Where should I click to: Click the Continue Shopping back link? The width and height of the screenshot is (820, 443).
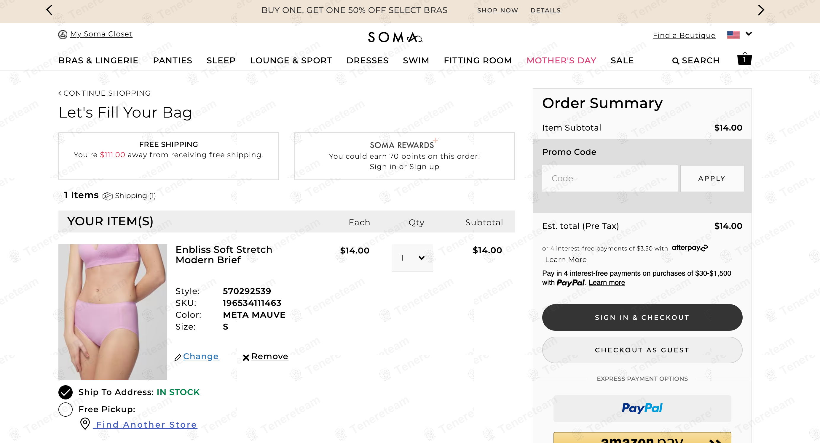[105, 93]
